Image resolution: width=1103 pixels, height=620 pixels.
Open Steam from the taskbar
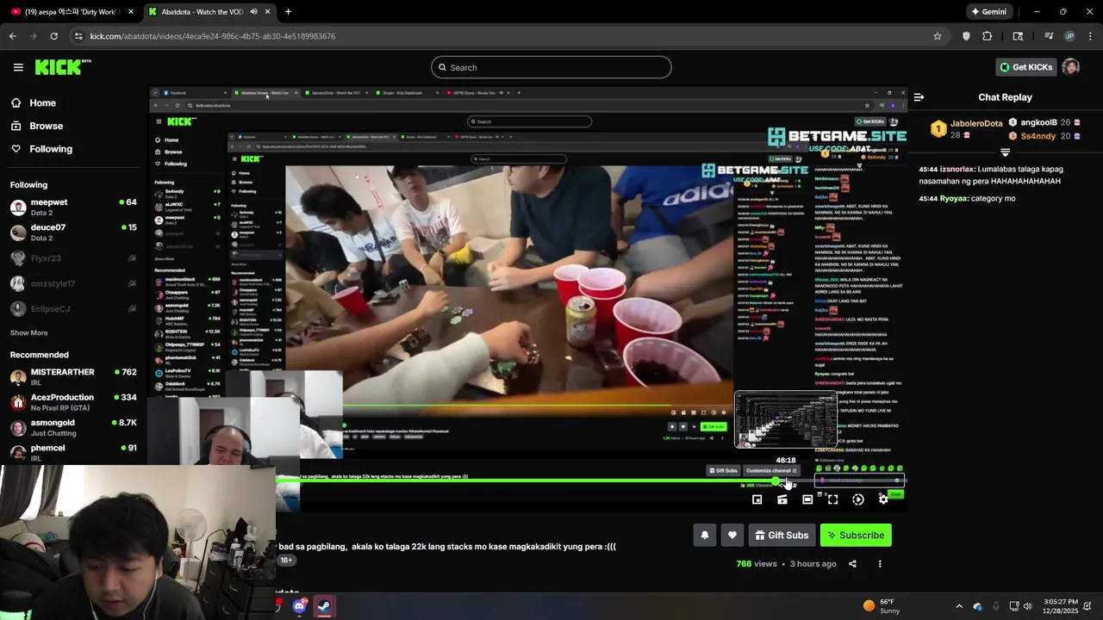[324, 606]
